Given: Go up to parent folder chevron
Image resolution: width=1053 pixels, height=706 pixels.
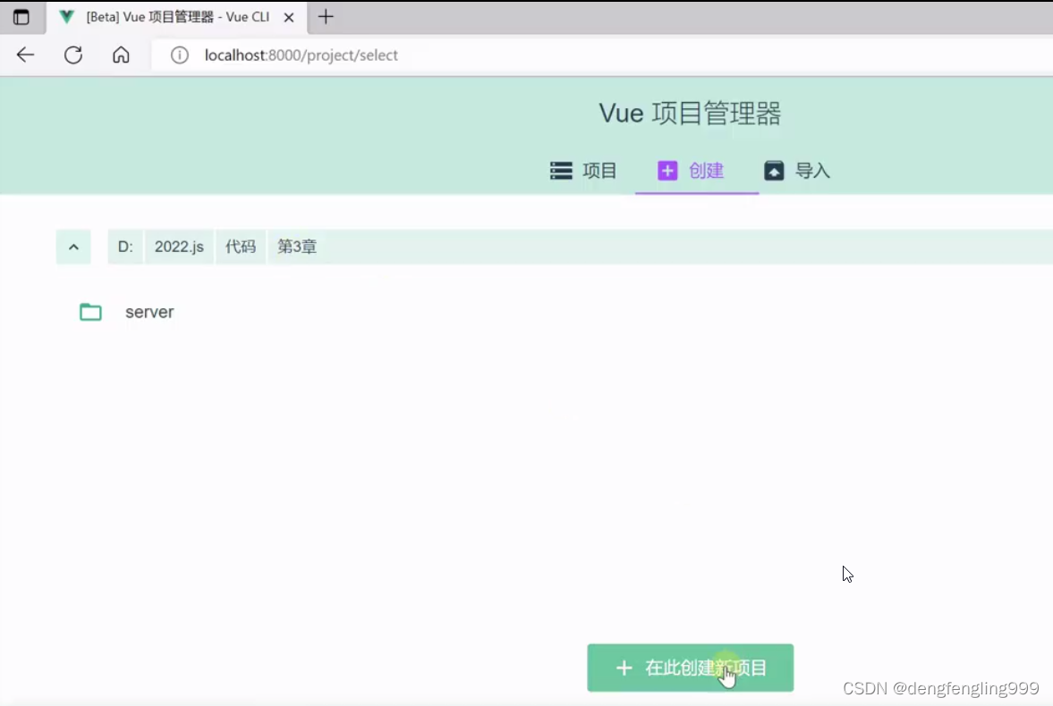Looking at the screenshot, I should click(x=74, y=247).
